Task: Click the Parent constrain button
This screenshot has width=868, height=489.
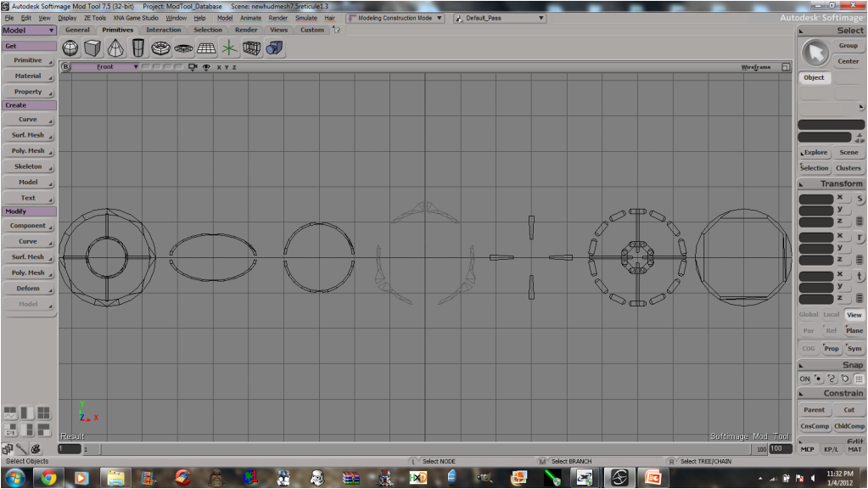Action: pos(815,410)
